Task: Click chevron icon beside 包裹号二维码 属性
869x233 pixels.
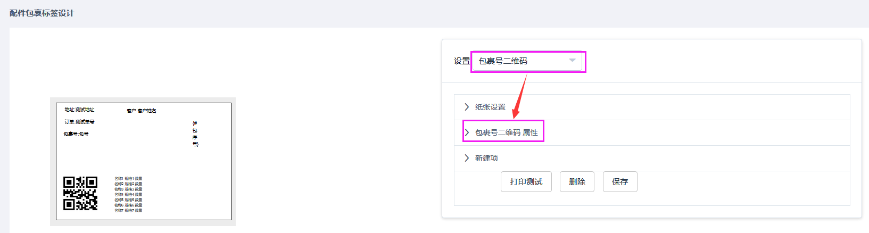Action: (467, 132)
